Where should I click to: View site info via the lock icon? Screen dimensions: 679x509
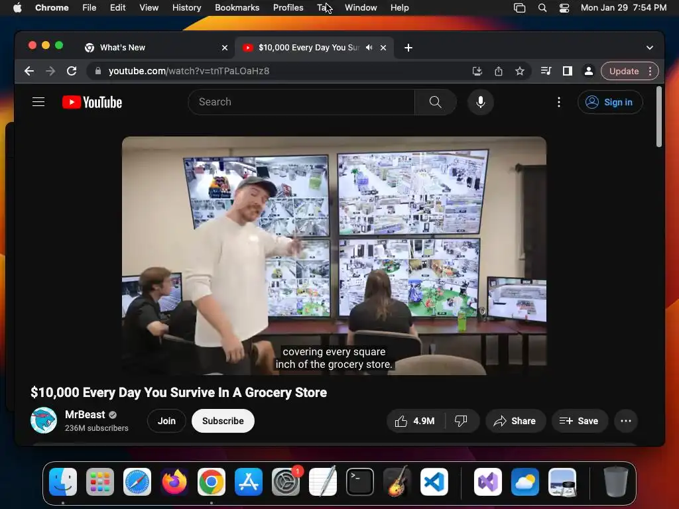tap(98, 71)
